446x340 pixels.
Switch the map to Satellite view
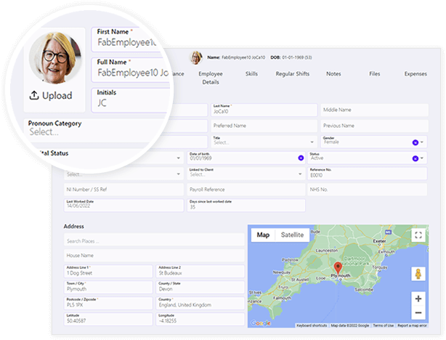292,235
